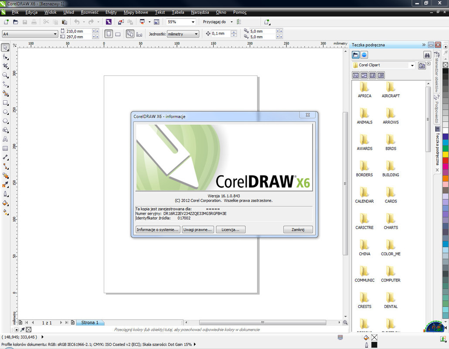
Task: Open the Edycja menu
Action: pyautogui.click(x=31, y=12)
